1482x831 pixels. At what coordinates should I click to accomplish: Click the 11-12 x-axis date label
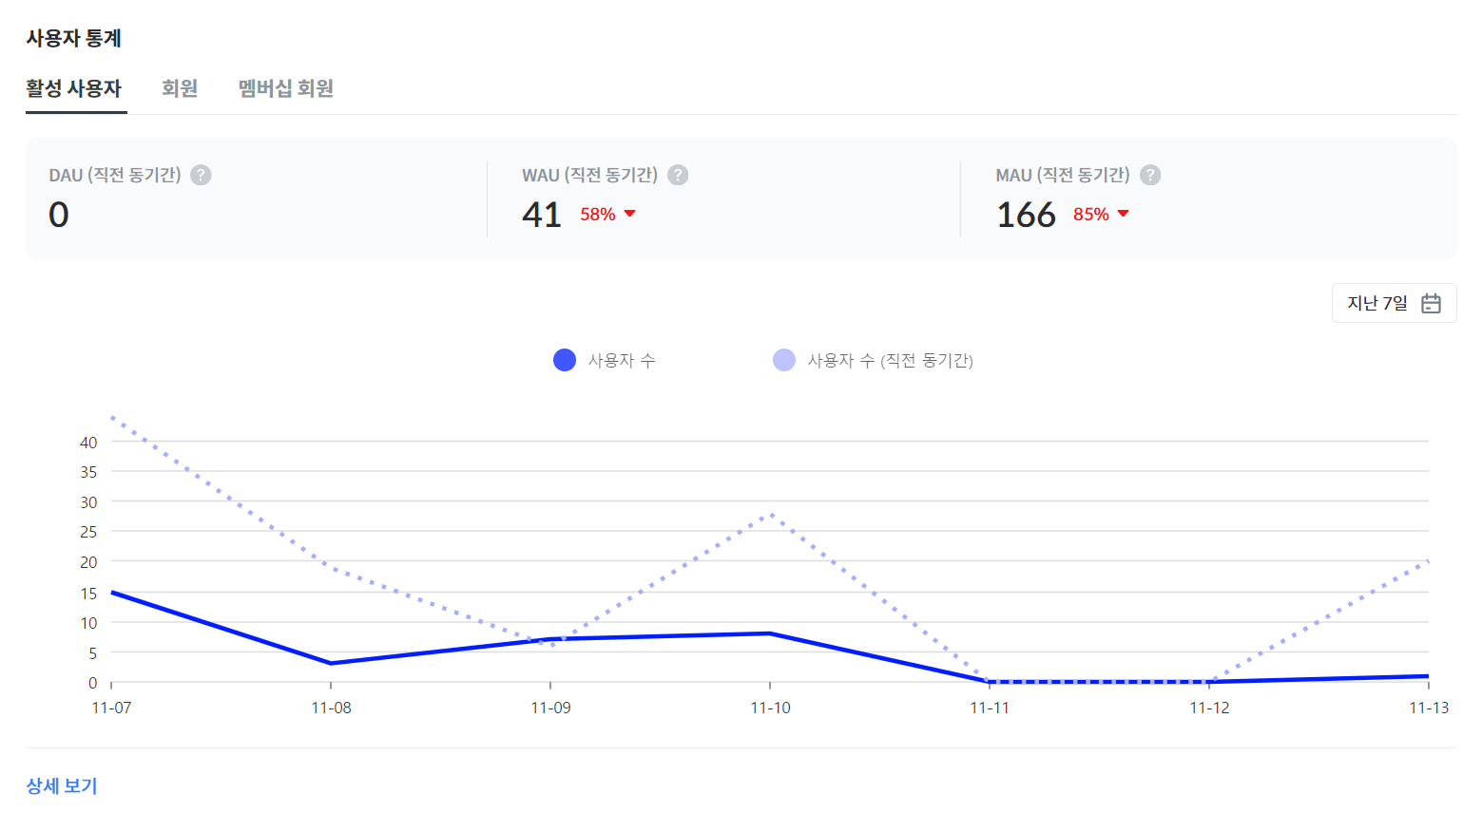[1209, 708]
